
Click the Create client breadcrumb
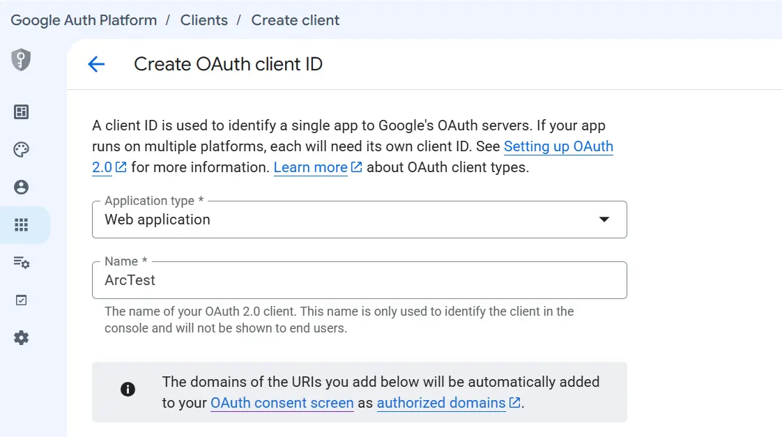[x=296, y=20]
